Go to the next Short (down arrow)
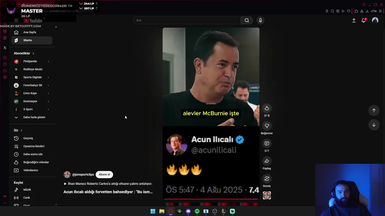The width and height of the screenshot is (385, 216). pos(374,125)
